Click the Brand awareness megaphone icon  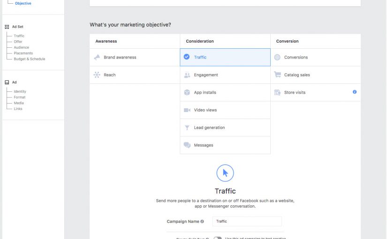(x=97, y=57)
